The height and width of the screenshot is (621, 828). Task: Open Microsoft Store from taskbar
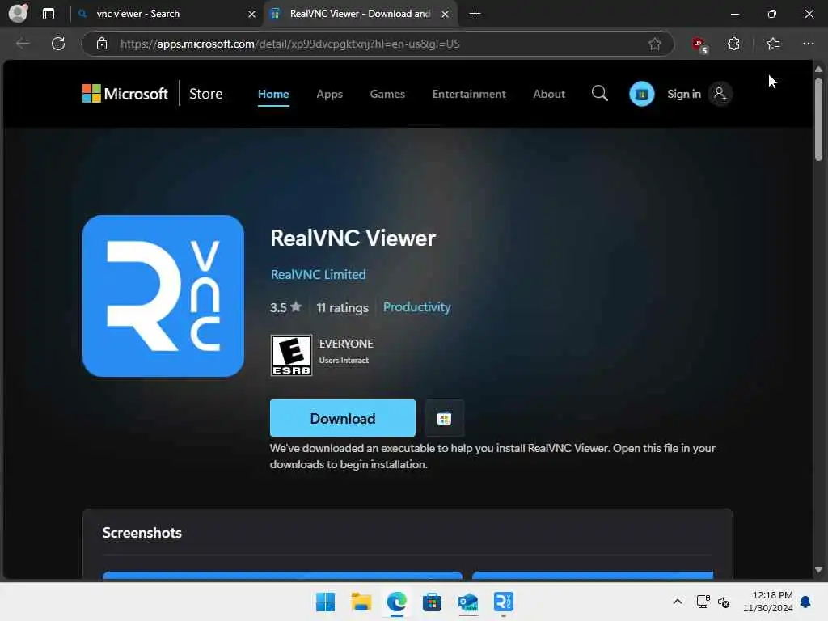432,602
